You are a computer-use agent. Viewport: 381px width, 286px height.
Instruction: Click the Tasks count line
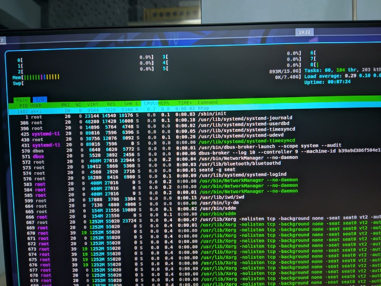342,71
